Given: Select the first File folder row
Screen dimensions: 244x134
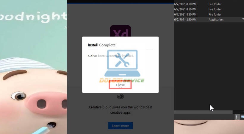Looking at the screenshot, I should (209, 4).
